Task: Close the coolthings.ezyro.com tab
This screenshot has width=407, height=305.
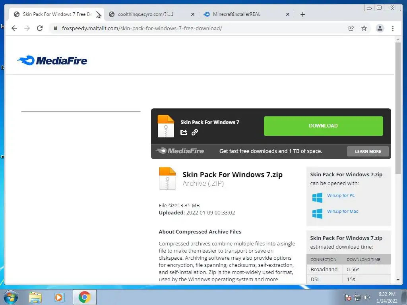Action: 193,14
